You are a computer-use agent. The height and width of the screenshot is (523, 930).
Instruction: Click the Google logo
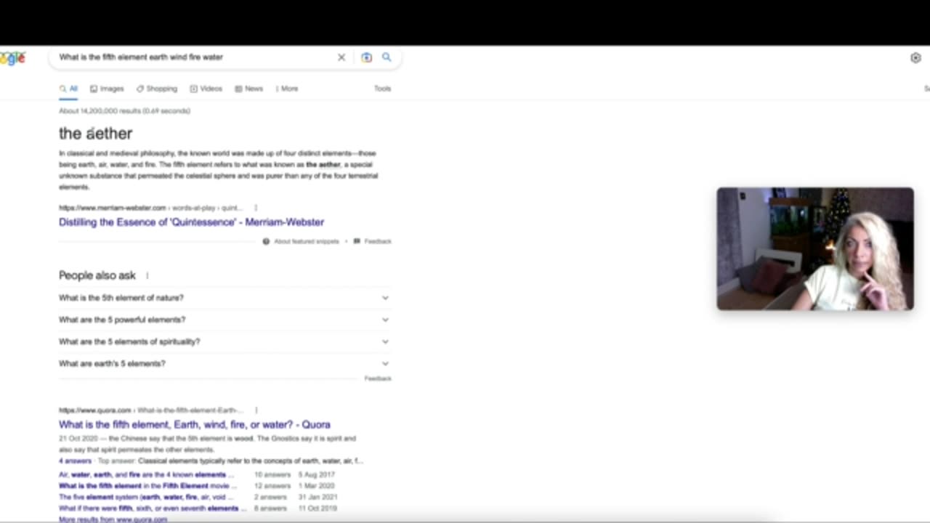click(12, 58)
